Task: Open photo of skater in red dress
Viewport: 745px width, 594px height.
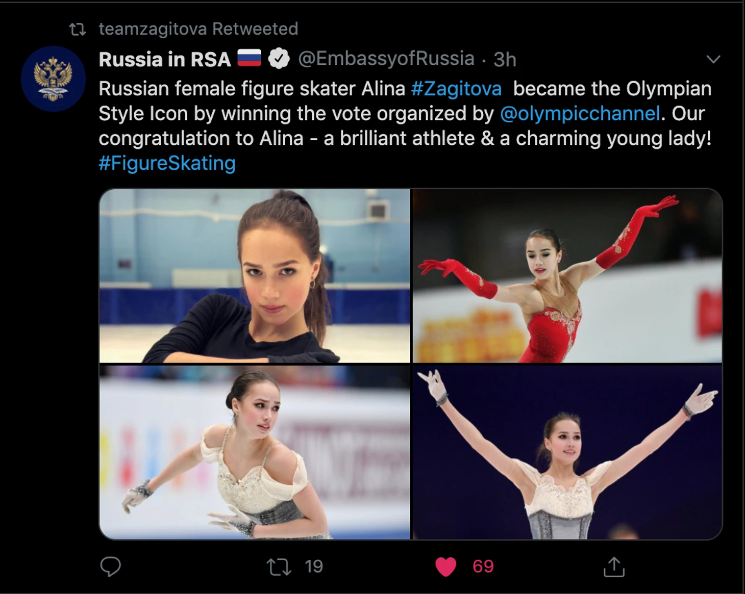Action: (567, 276)
